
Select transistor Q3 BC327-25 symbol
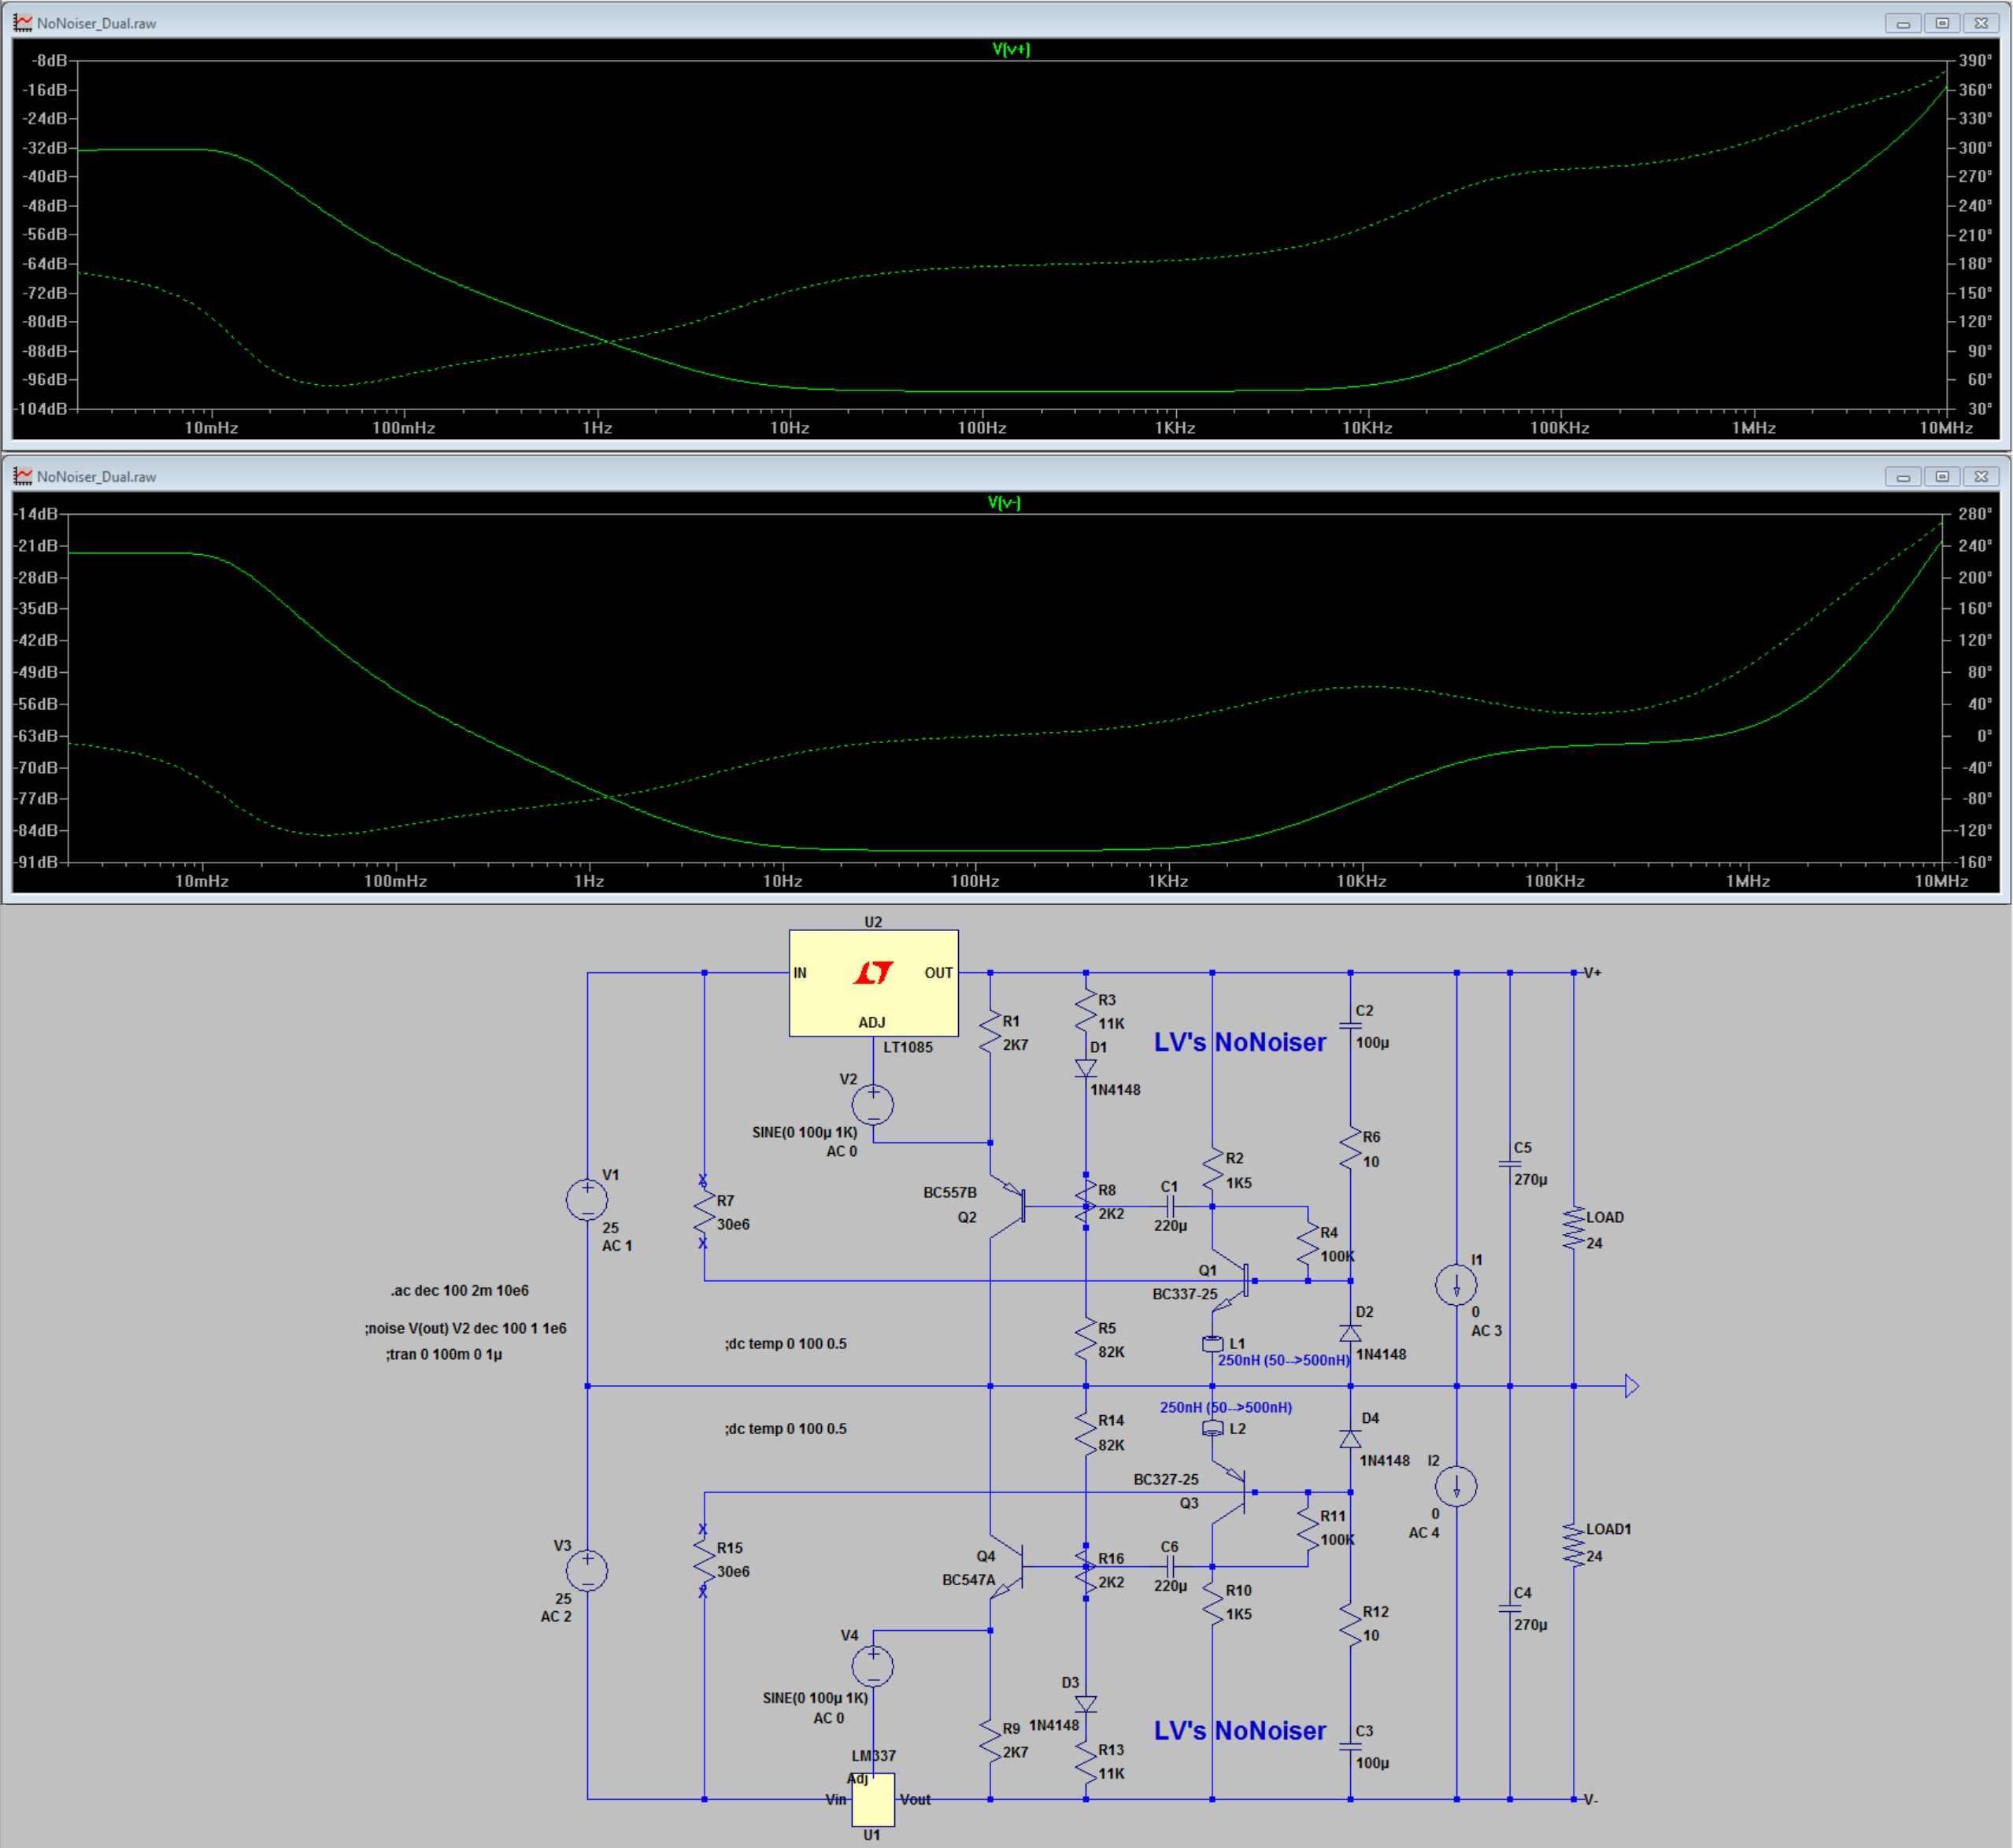1230,1492
